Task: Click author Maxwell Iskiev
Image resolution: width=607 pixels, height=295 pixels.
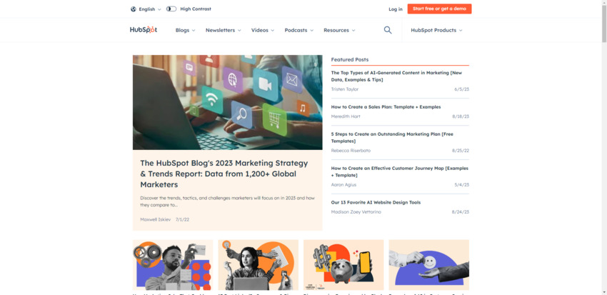Action: 155,219
